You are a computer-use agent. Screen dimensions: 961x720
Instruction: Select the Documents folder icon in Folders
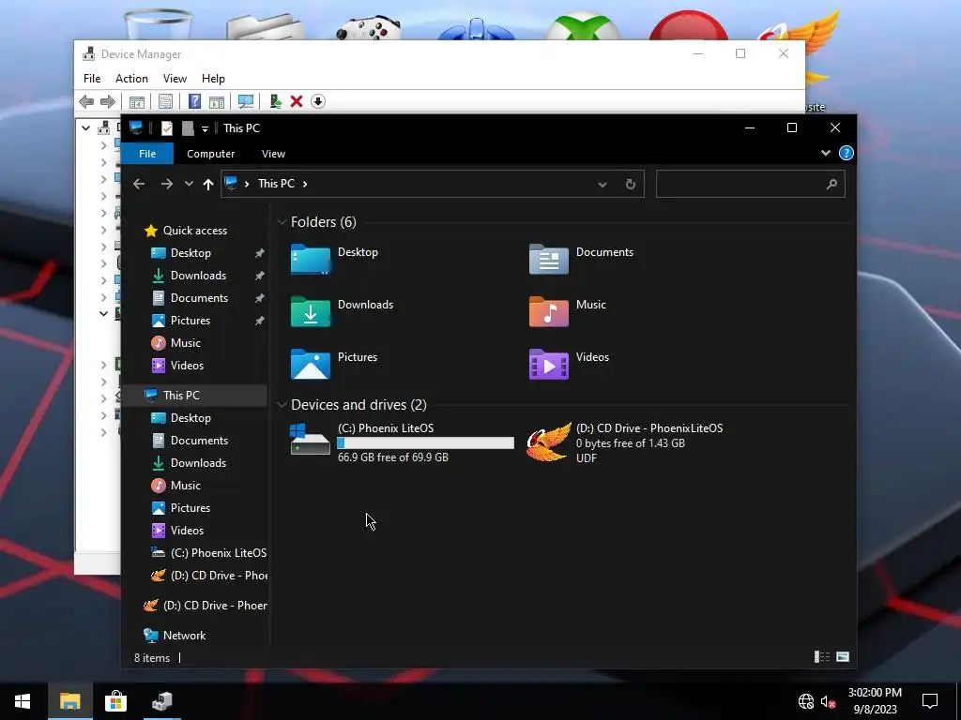[548, 259]
